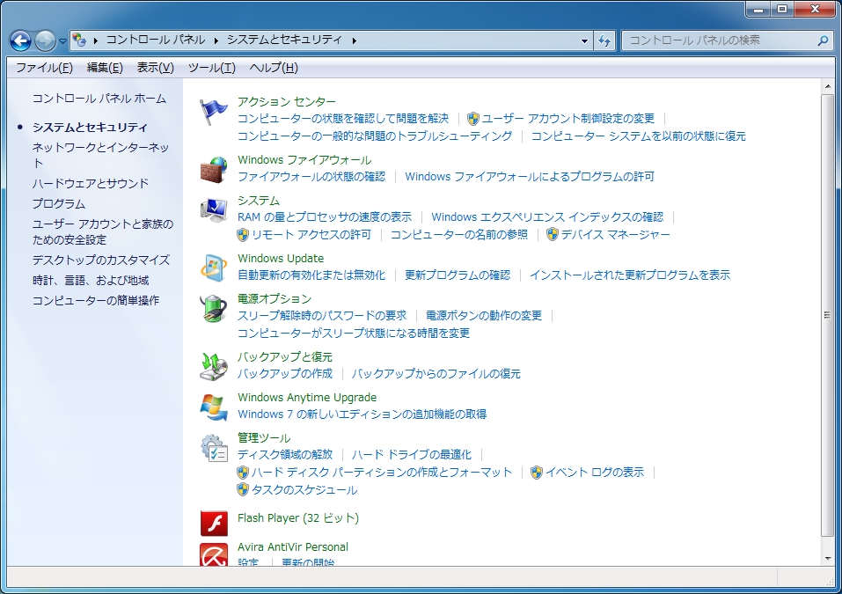Expand arrow after システムとセキュリティ breadcrumb

pyautogui.click(x=355, y=40)
